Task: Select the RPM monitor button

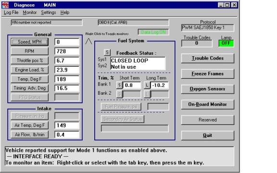Action: tap(29, 51)
